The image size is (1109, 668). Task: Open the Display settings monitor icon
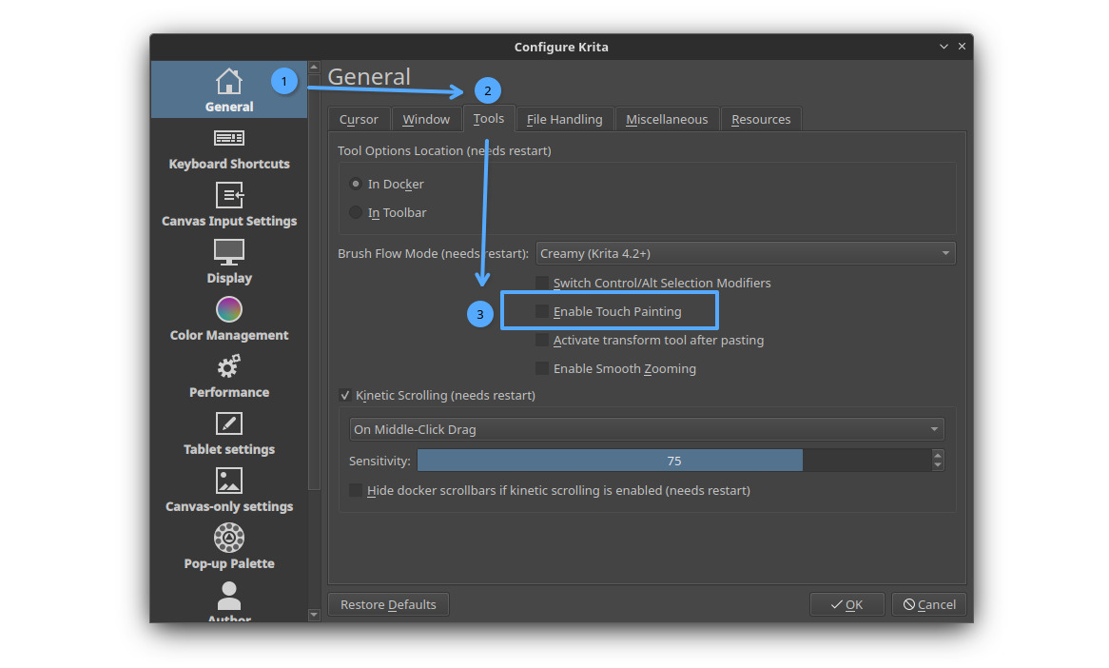[229, 252]
